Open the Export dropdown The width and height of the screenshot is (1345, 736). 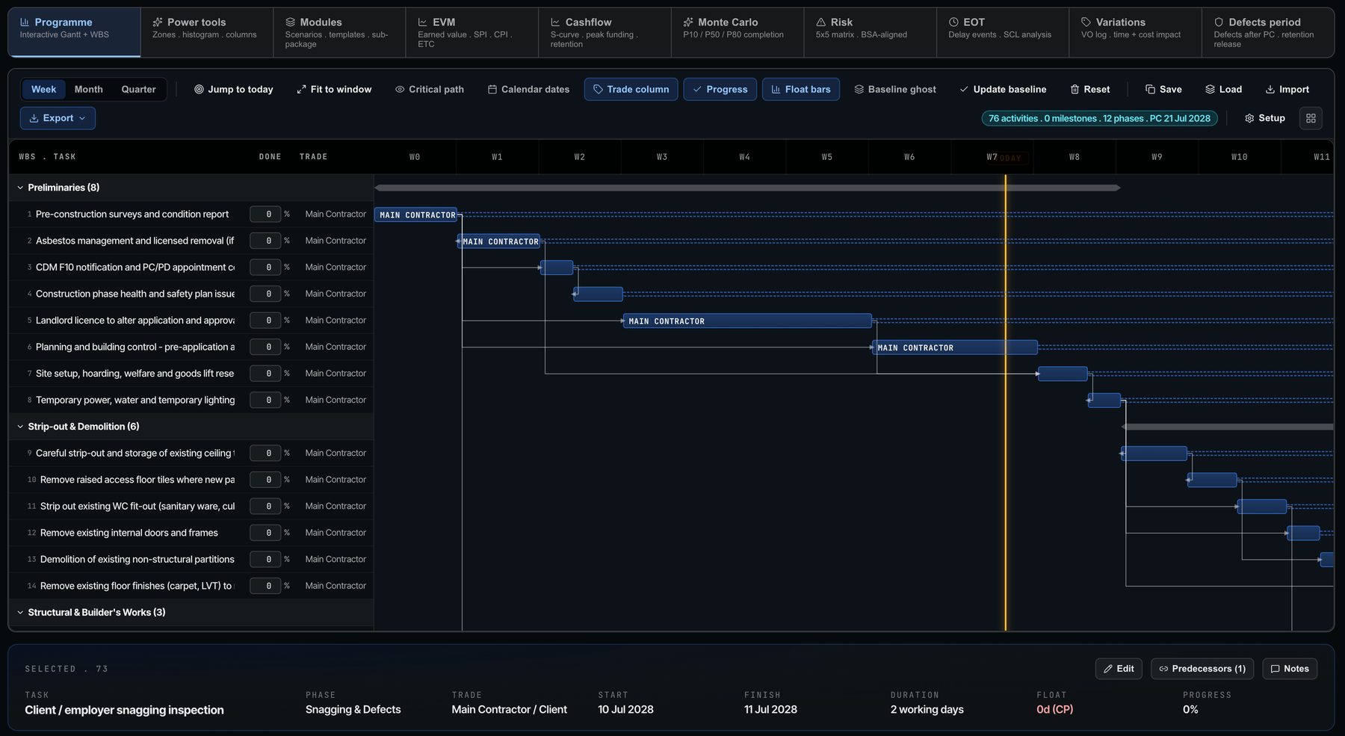tap(58, 118)
